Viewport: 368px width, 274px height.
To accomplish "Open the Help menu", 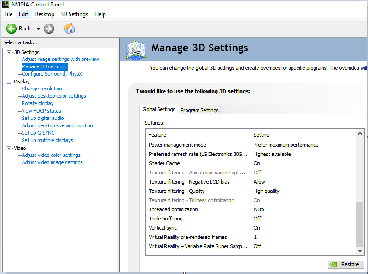I will tap(100, 14).
